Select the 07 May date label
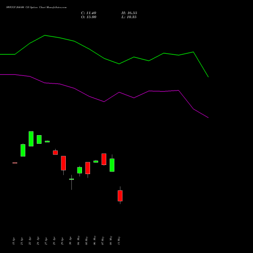Image resolution: width=253 pixels, height=253 pixels. click(x=103, y=240)
